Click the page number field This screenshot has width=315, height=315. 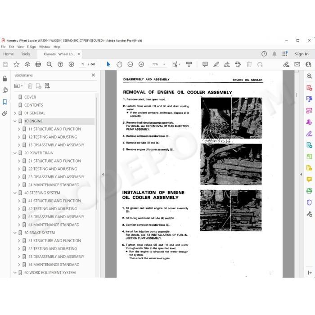(x=83, y=64)
